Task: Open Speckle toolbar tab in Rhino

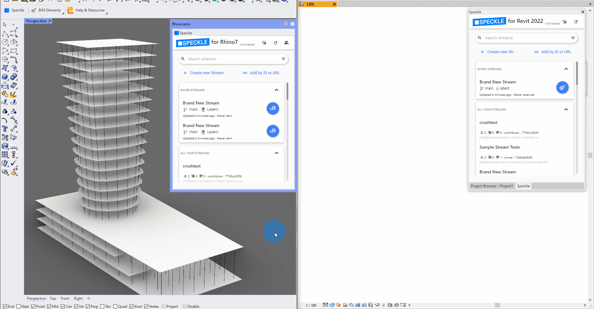Action: (x=14, y=10)
